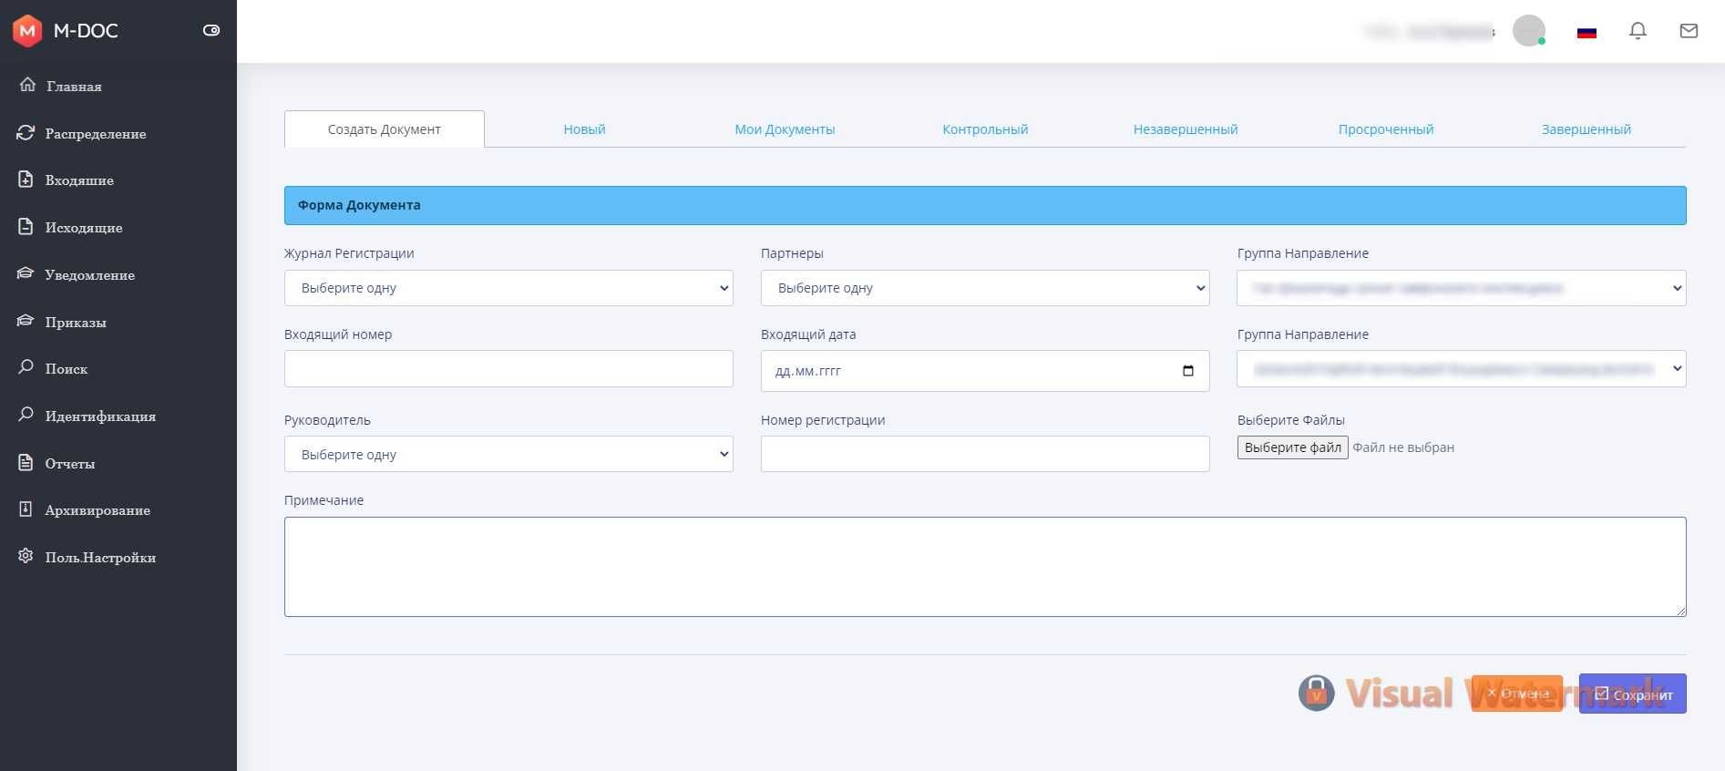
Task: Click the M-DOC logo icon
Action: [x=27, y=31]
